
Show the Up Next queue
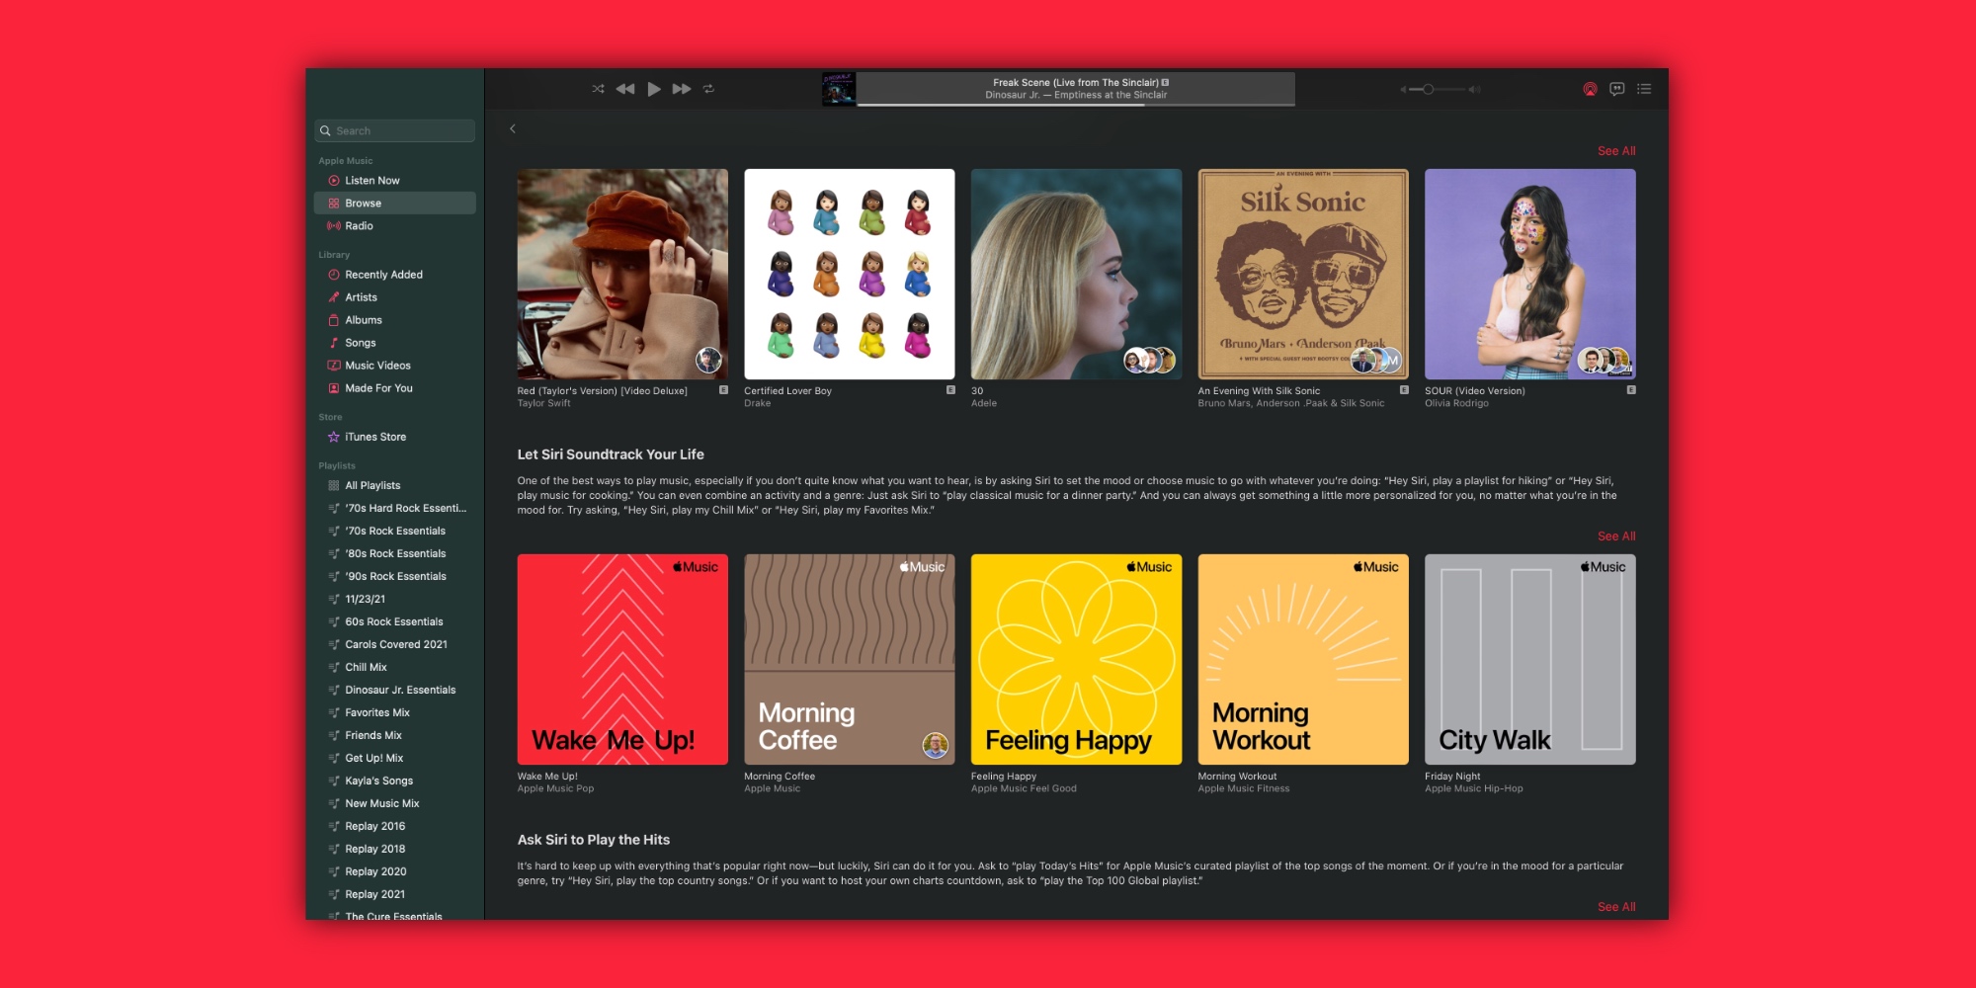[1644, 88]
